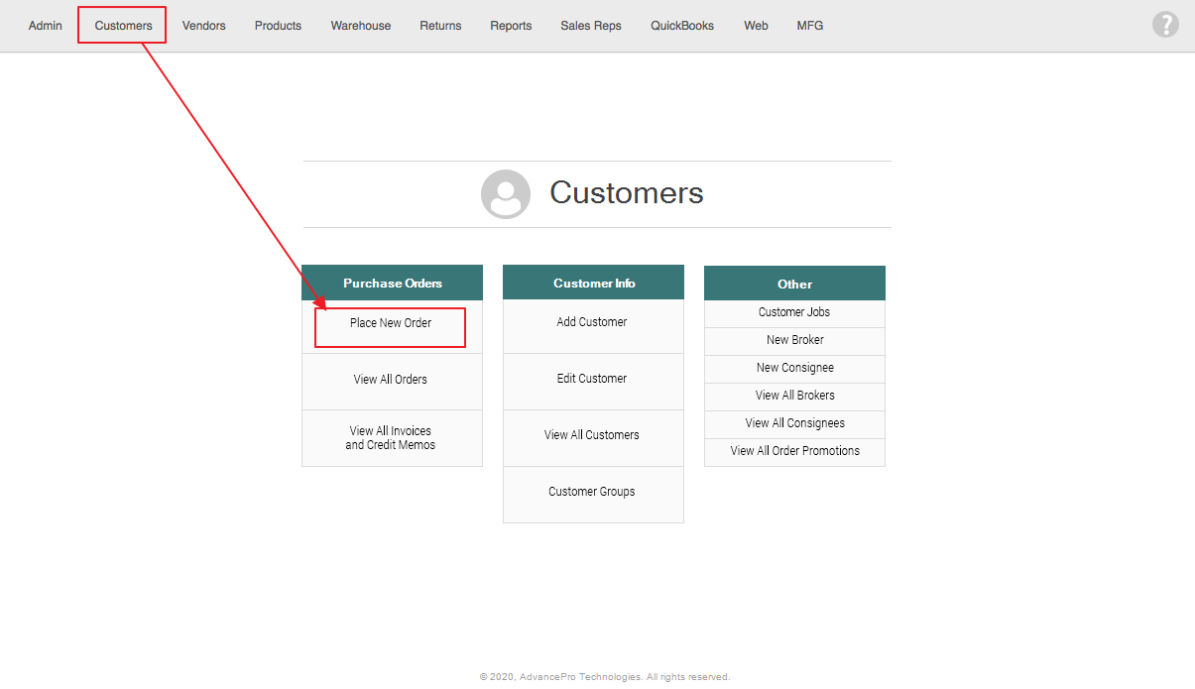This screenshot has width=1195, height=689.
Task: Open Customer Groups
Action: pyautogui.click(x=592, y=492)
